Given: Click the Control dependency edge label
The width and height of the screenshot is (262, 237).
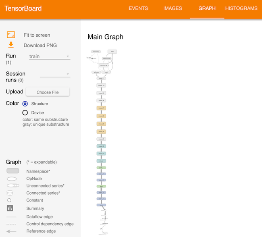Looking at the screenshot, I should 50,224.
